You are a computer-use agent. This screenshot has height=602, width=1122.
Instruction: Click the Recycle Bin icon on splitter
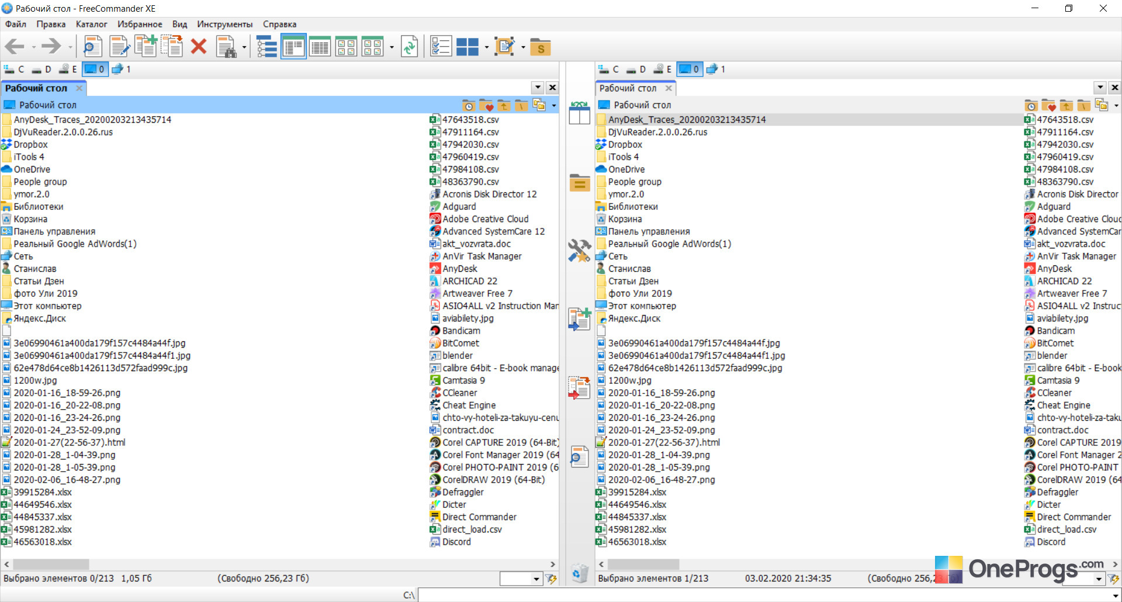(x=579, y=573)
